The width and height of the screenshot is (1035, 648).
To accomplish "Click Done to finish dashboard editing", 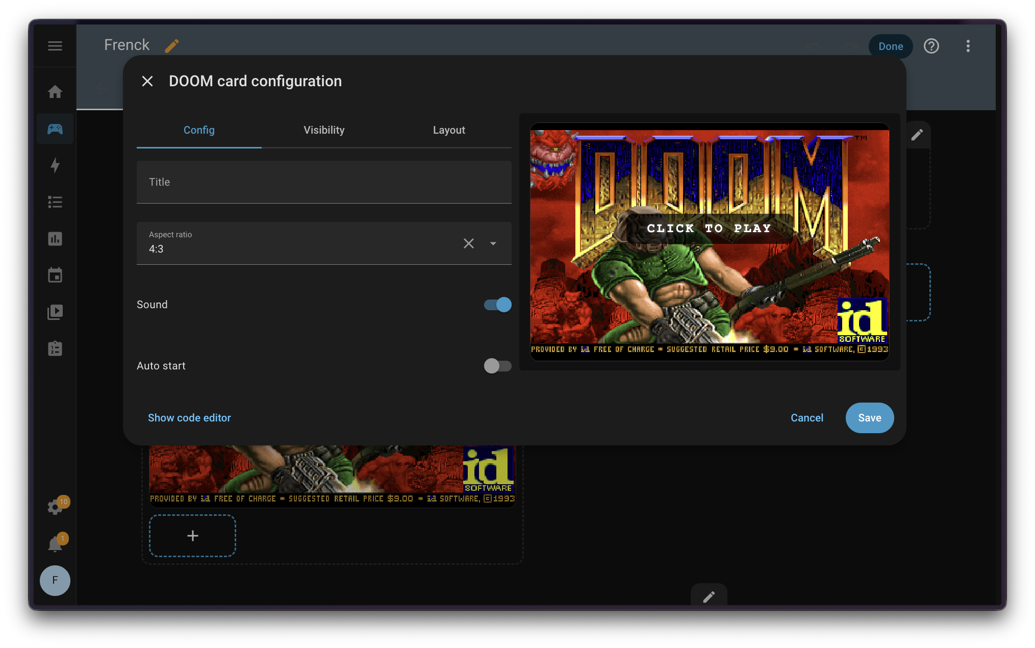I will click(891, 46).
